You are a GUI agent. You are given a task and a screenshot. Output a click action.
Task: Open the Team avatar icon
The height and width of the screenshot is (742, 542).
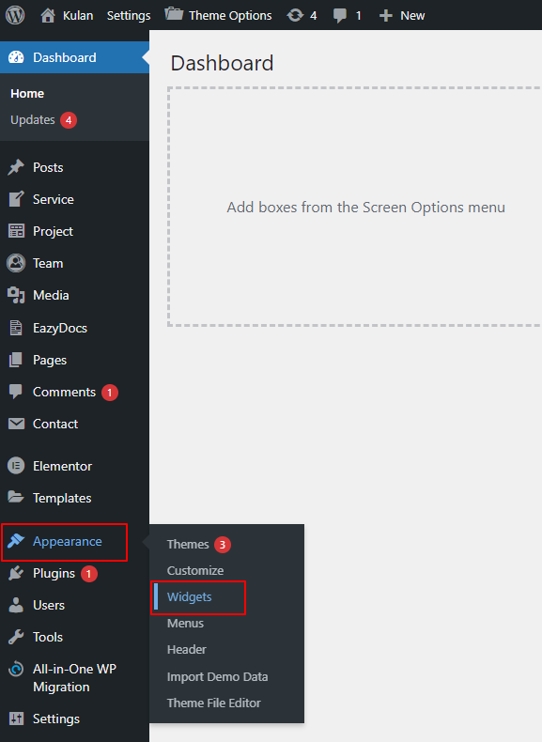[x=16, y=263]
